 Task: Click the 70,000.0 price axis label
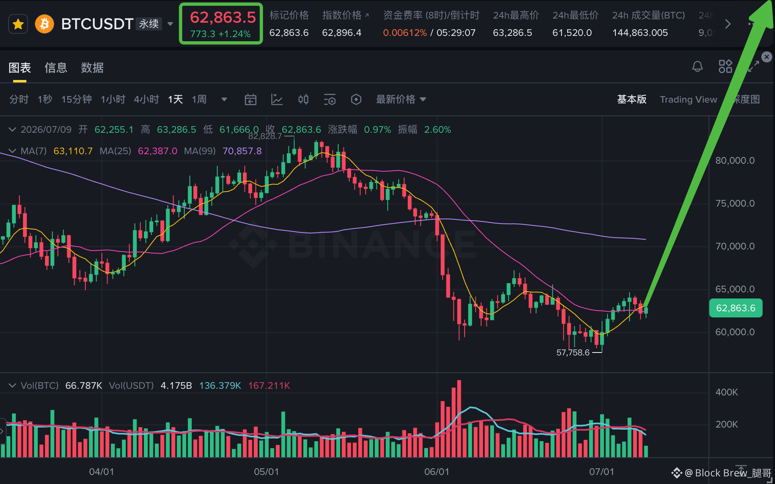pyautogui.click(x=735, y=246)
